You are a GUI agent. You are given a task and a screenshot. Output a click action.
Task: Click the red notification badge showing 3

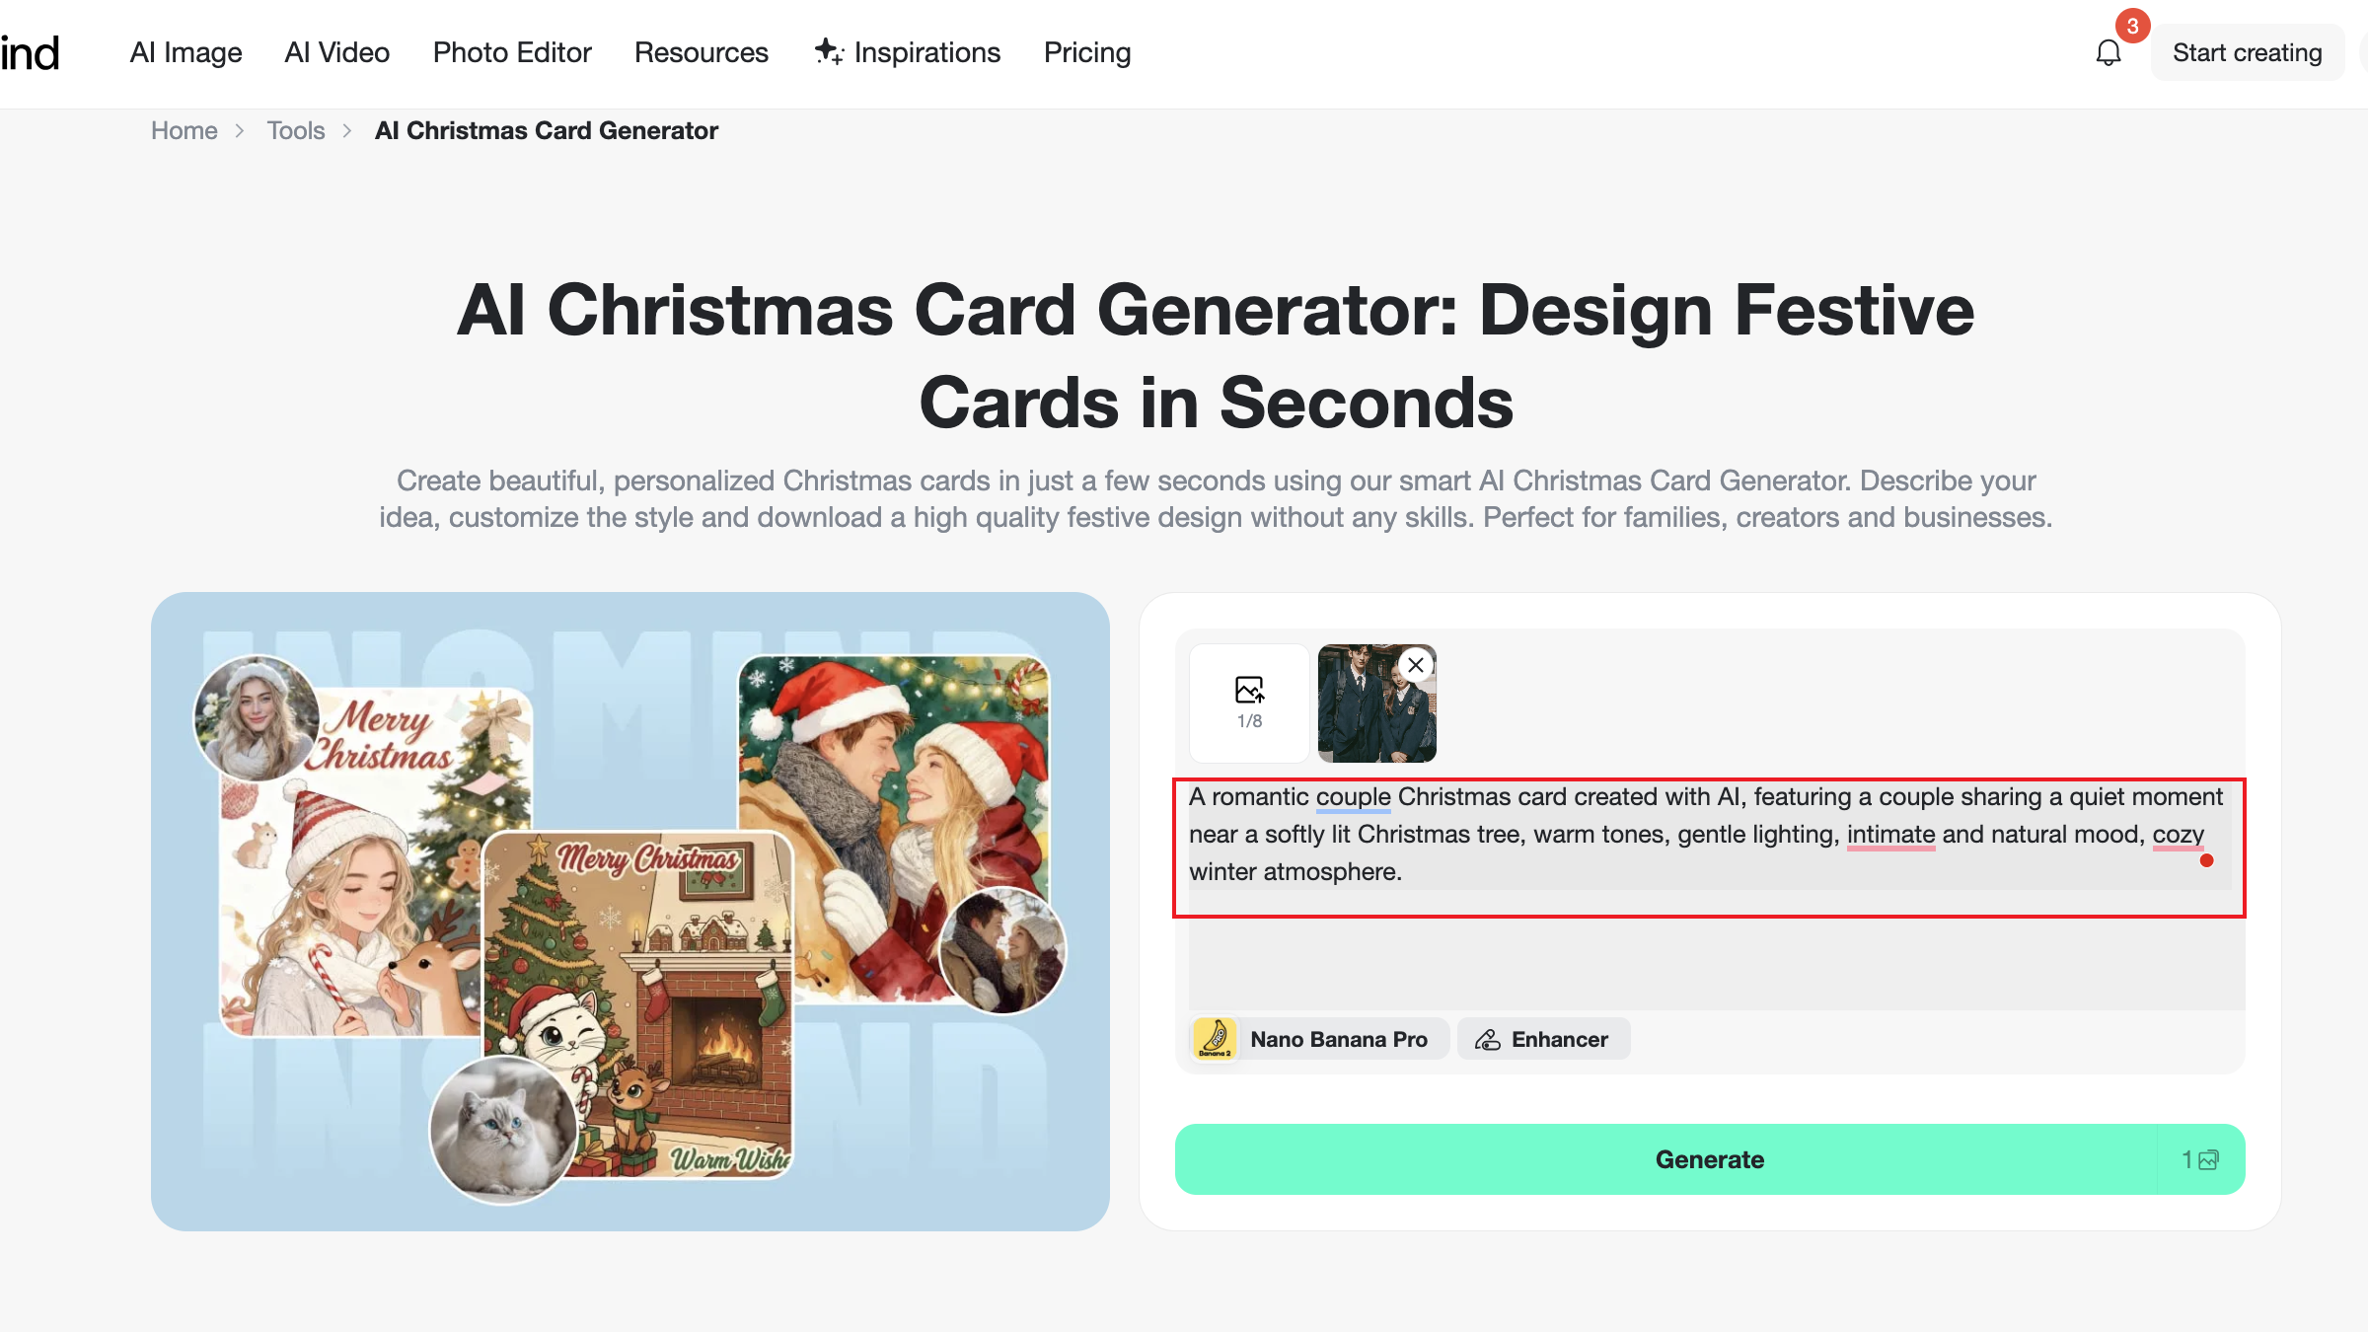(2132, 26)
